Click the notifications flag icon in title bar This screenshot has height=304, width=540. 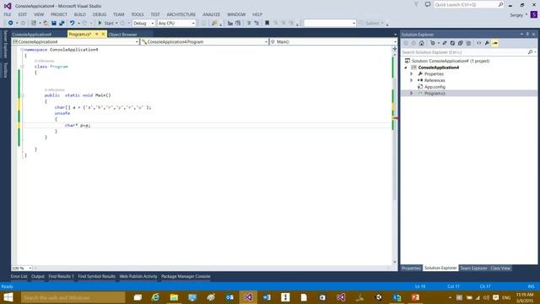coord(416,4)
